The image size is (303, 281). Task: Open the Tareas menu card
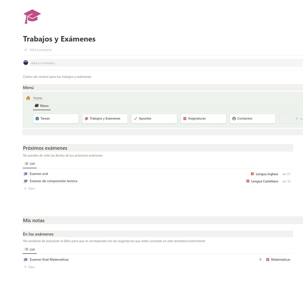tap(55, 119)
